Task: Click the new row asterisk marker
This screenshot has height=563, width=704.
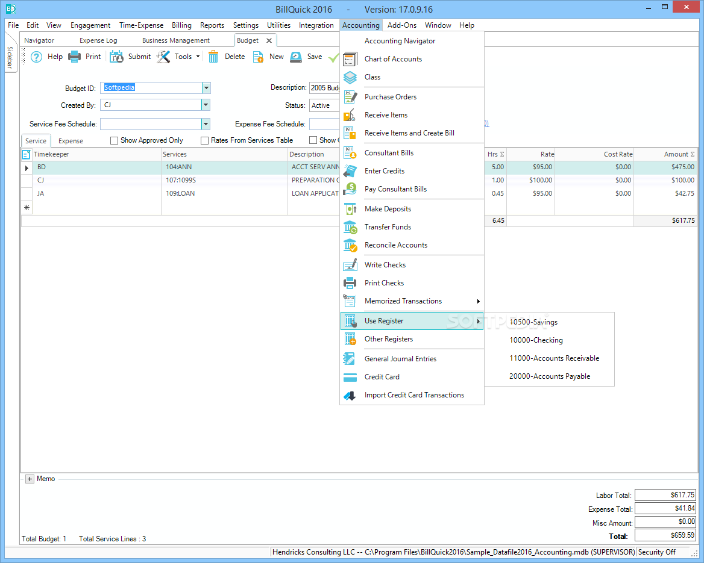Action: [x=27, y=208]
